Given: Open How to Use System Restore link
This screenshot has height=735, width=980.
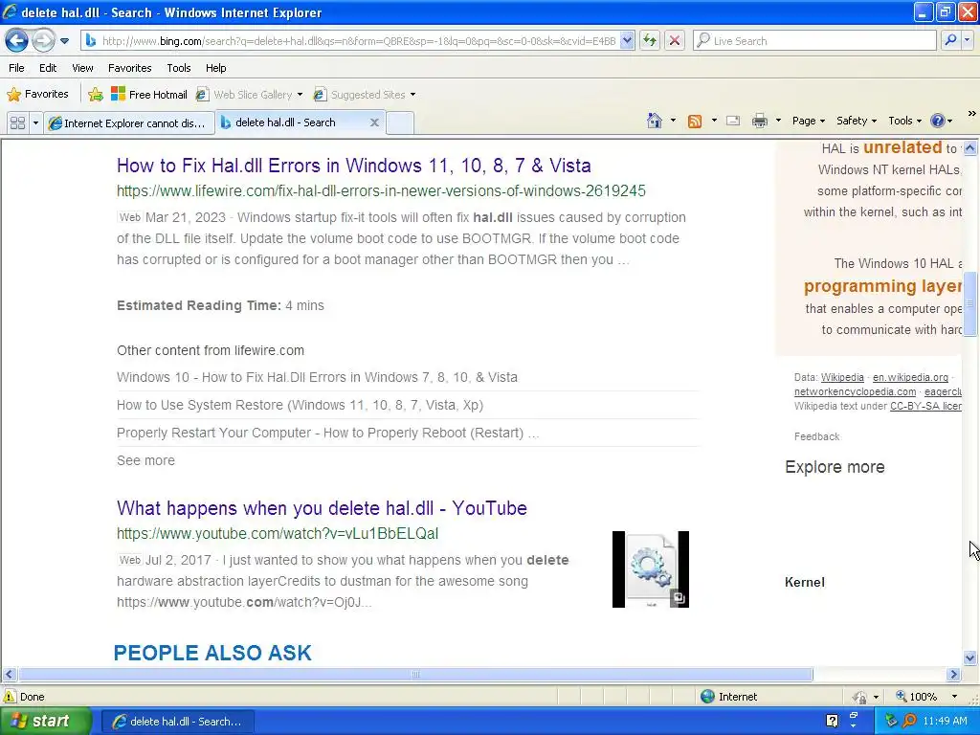Looking at the screenshot, I should (x=300, y=405).
